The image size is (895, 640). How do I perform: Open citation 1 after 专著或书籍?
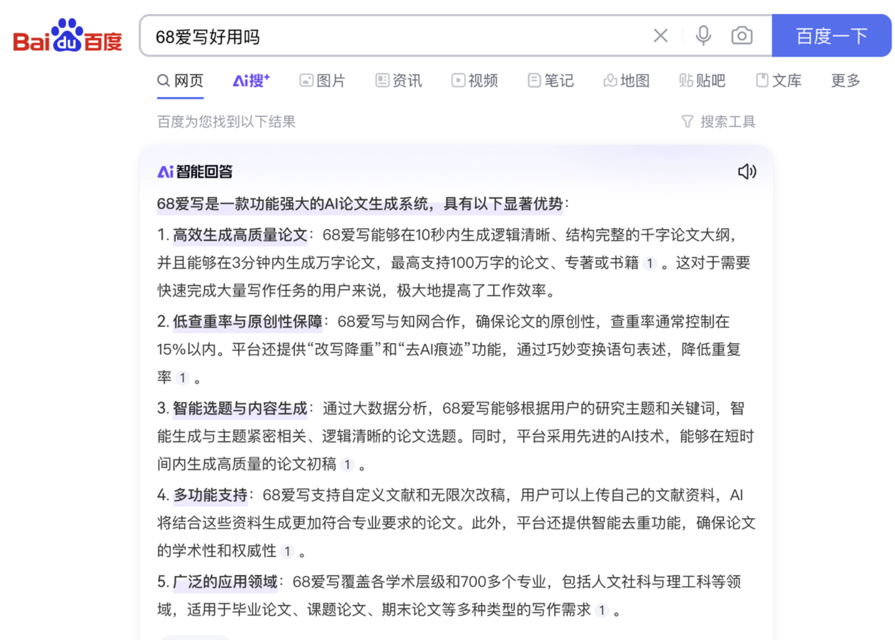(650, 264)
